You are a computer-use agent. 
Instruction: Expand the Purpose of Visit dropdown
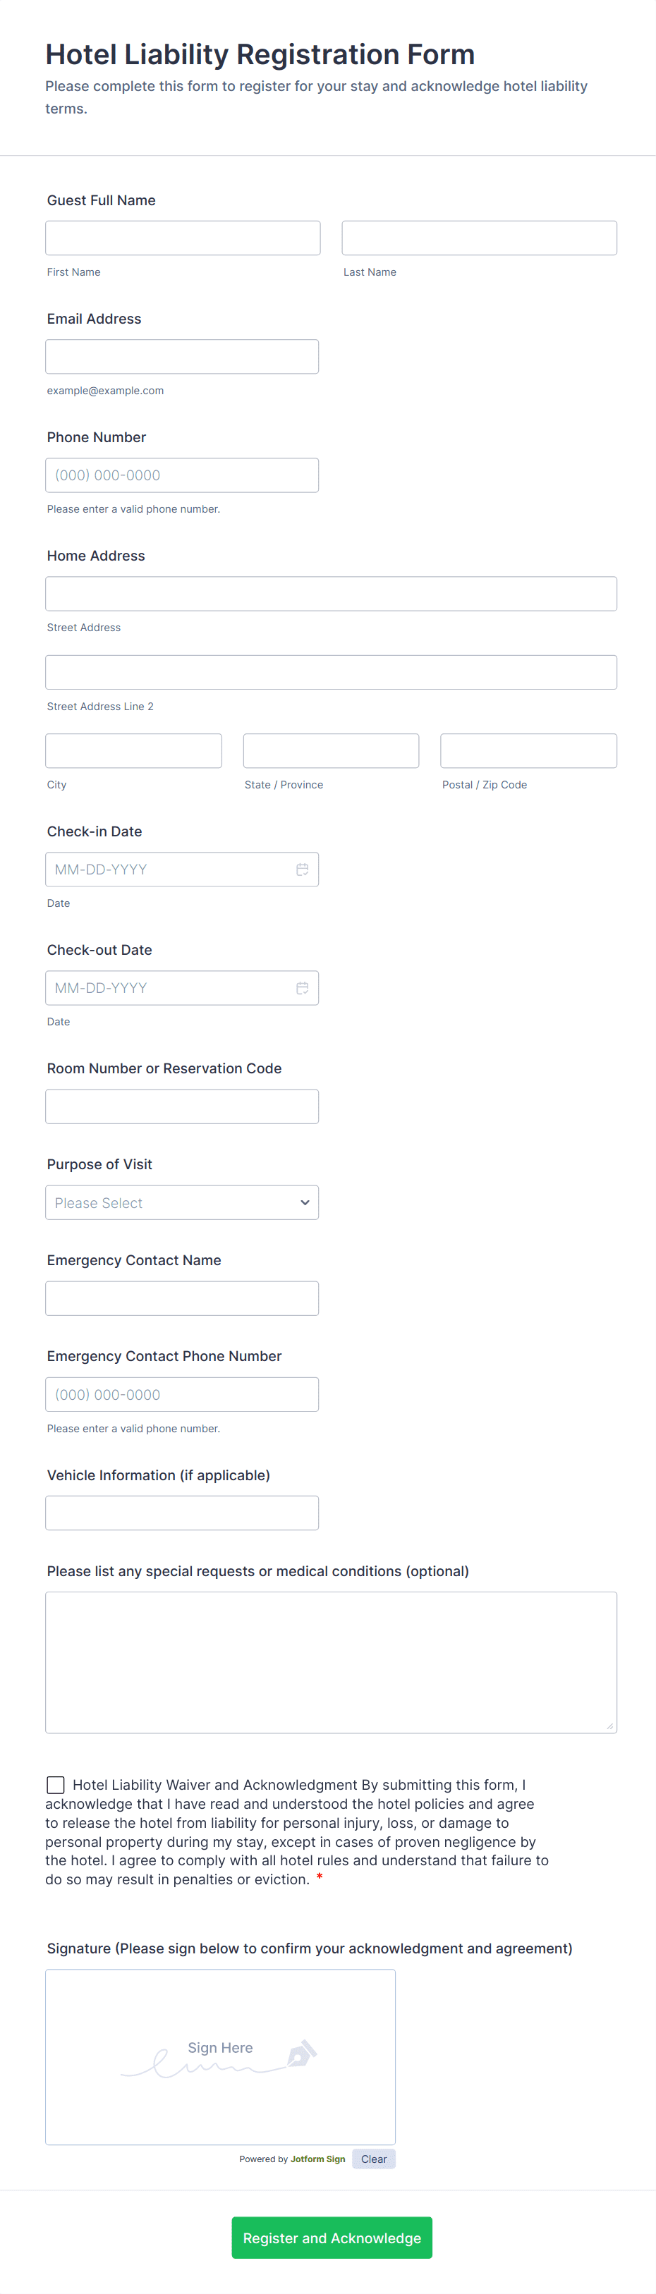(x=182, y=1202)
